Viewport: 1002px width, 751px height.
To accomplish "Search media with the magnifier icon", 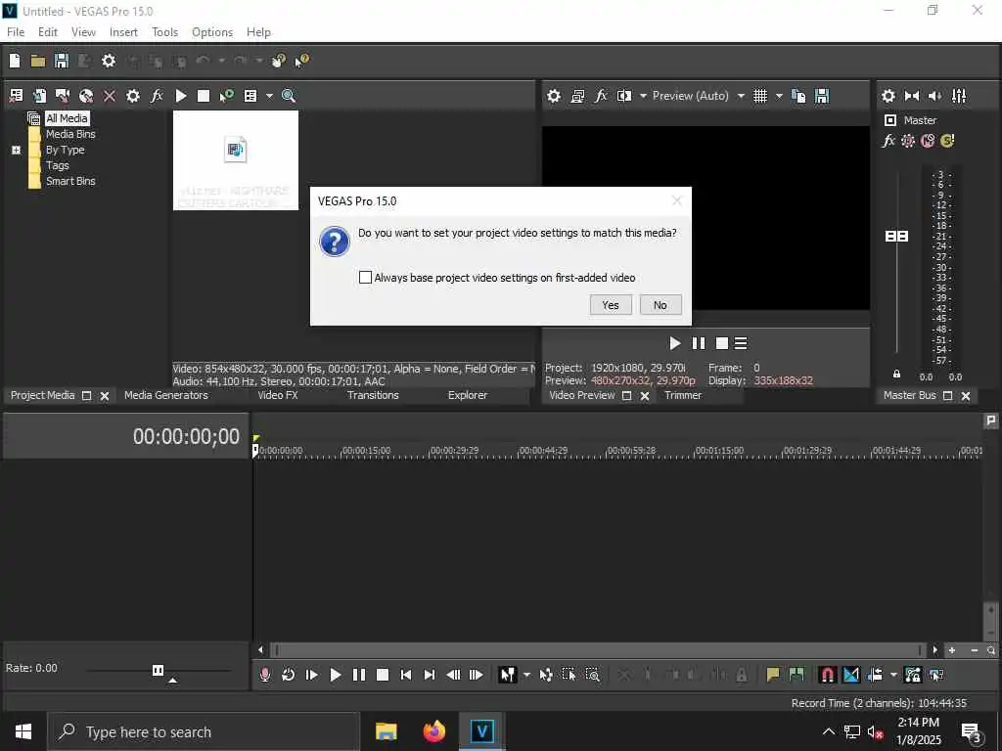I will [289, 96].
